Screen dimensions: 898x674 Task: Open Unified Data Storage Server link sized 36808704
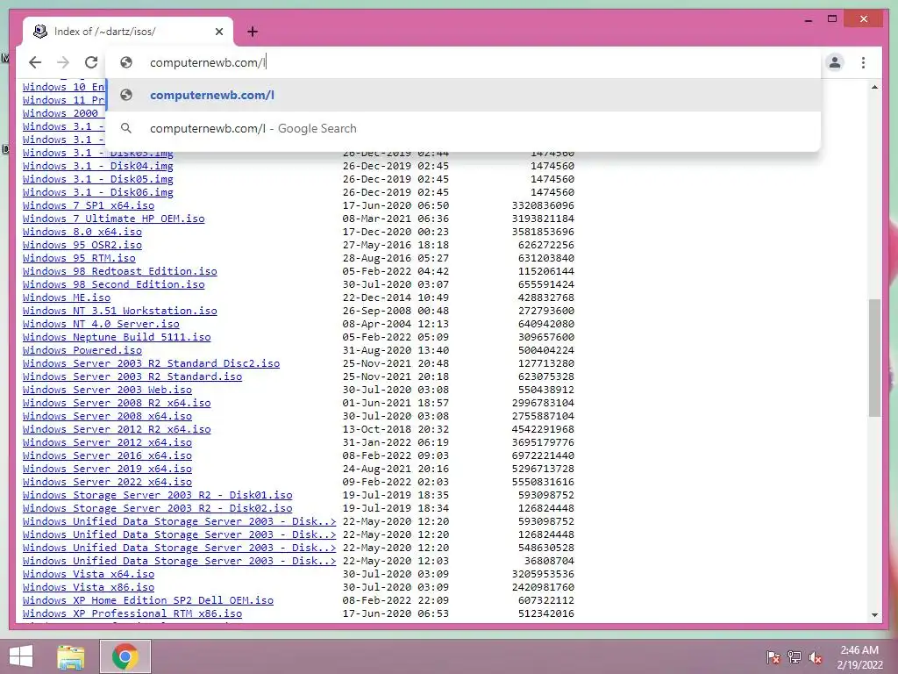pos(179,562)
